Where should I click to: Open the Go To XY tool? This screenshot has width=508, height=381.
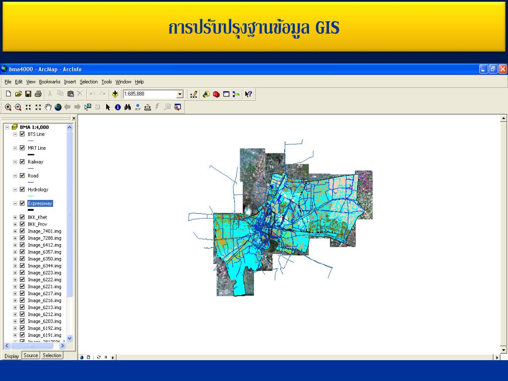(138, 107)
